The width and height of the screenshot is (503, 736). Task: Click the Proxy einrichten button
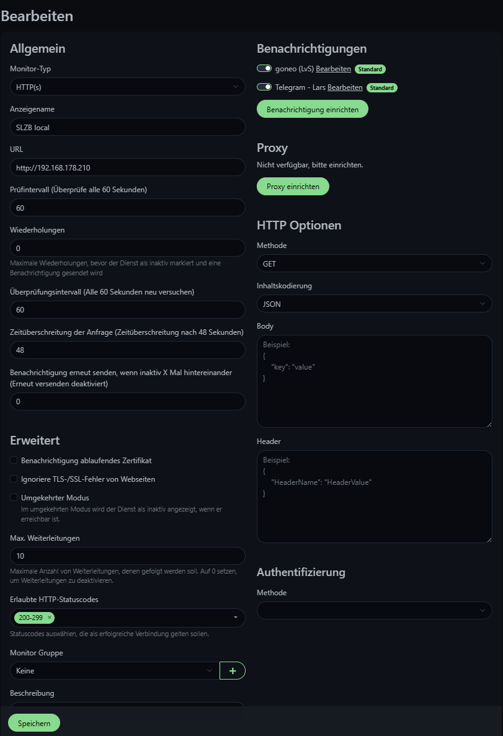click(x=293, y=186)
